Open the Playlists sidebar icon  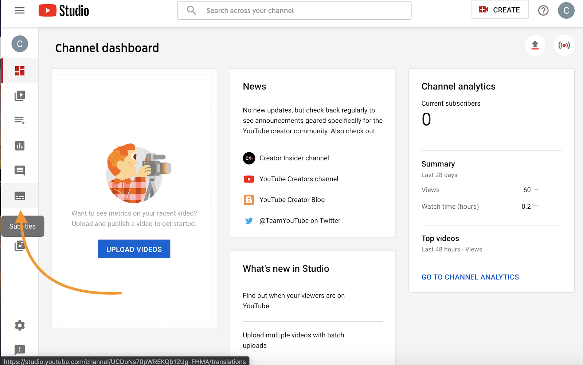click(20, 121)
